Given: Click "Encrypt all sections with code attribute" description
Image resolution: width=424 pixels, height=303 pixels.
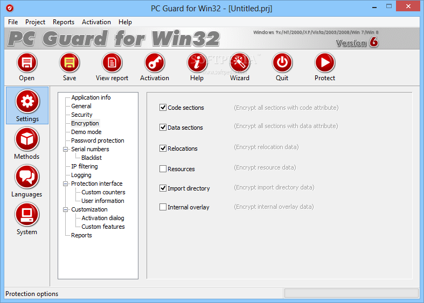Looking at the screenshot, I should coord(286,108).
